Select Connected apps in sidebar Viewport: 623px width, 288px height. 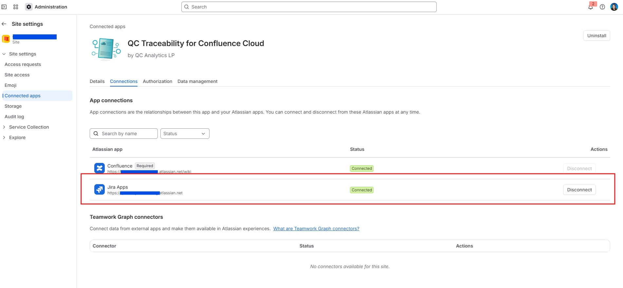coord(37,96)
